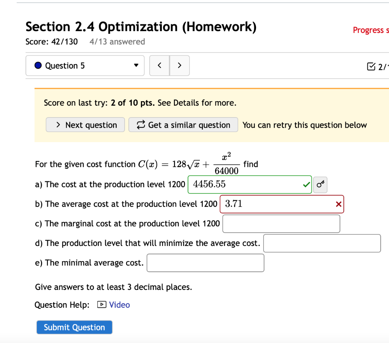The height and width of the screenshot is (343, 389).
Task: Open the Question 5 dropdown selector
Action: click(85, 66)
